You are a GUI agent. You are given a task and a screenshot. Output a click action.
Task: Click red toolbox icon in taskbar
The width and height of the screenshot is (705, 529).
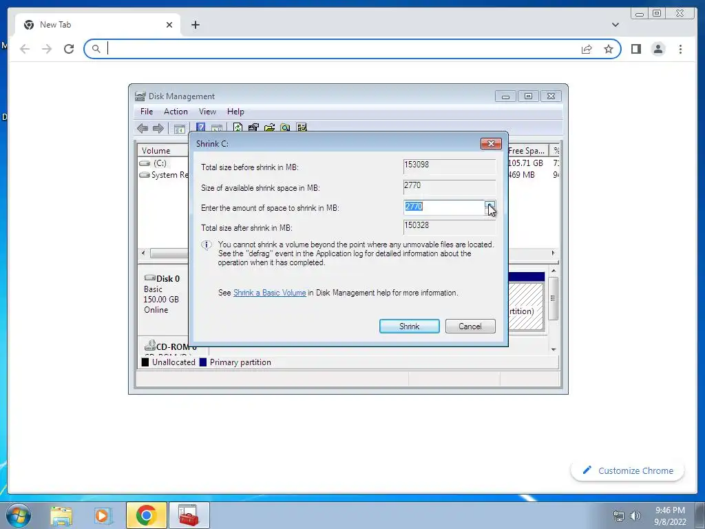click(189, 515)
